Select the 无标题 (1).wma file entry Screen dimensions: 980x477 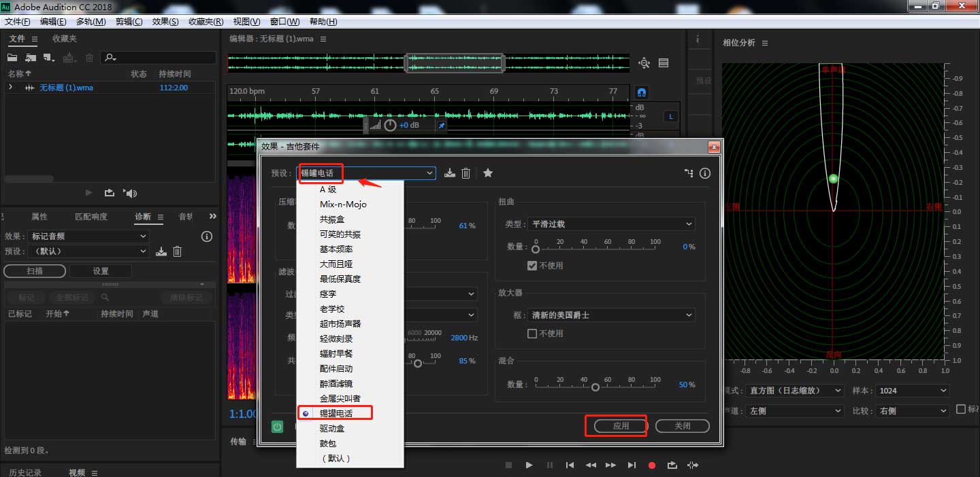coord(68,87)
